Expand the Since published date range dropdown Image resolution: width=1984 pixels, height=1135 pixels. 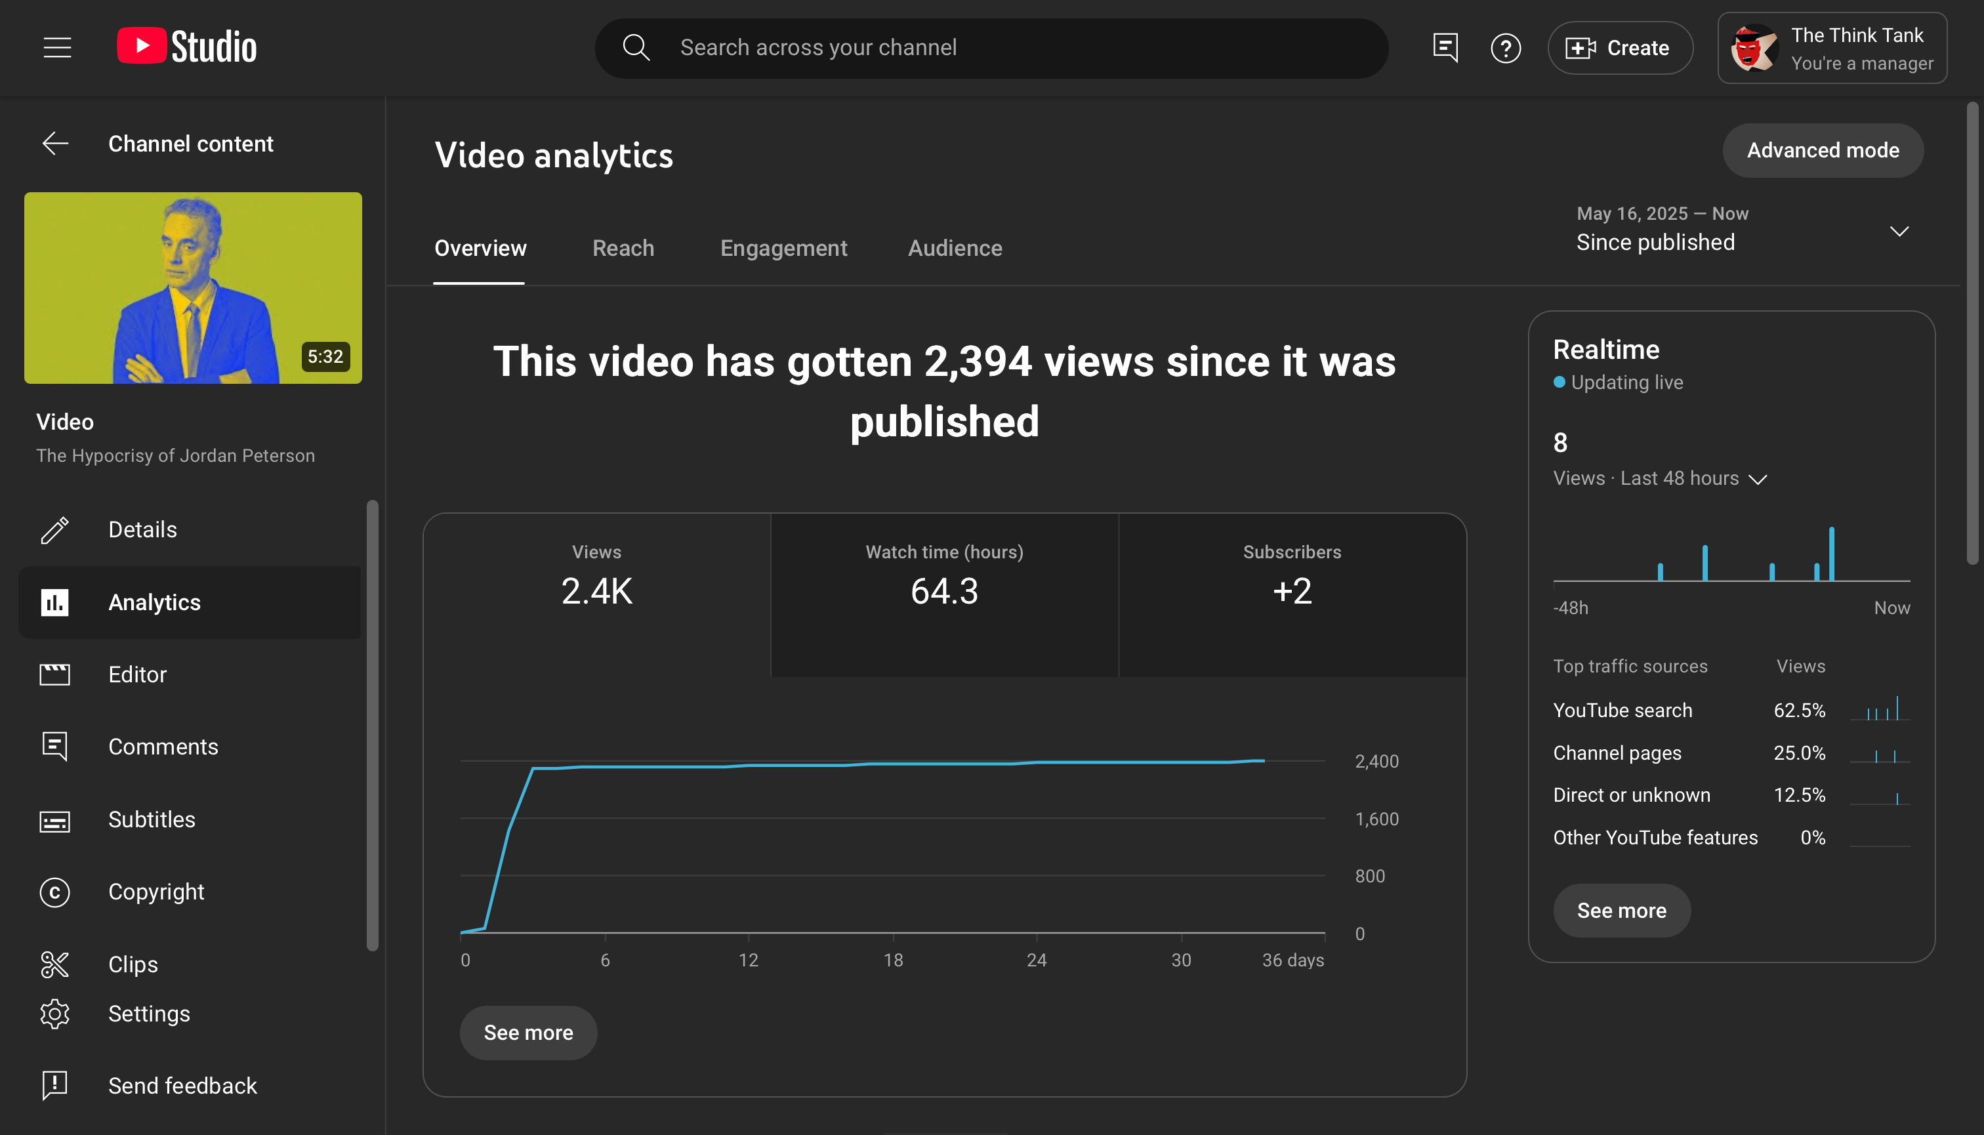[x=1899, y=231]
